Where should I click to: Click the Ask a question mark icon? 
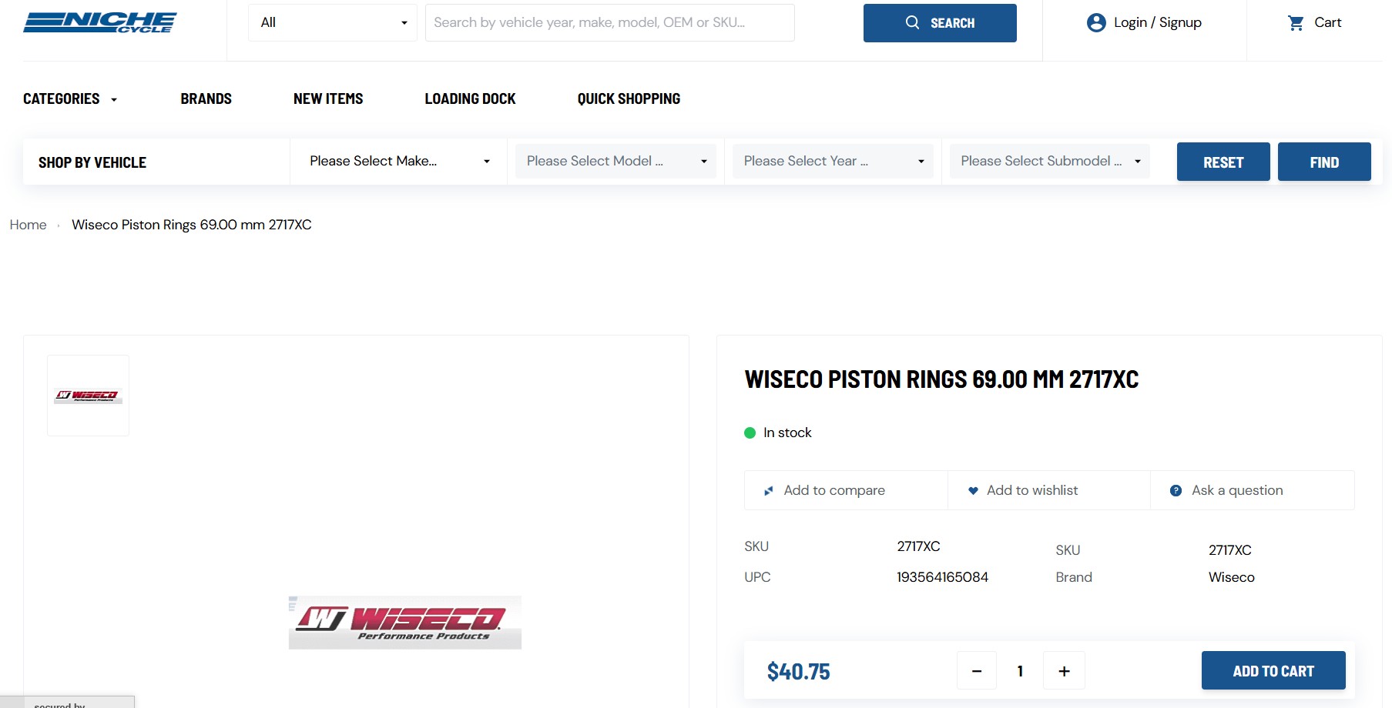[1176, 491]
